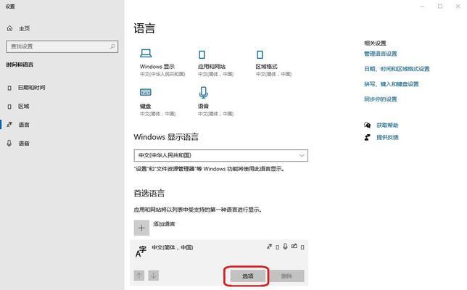
Task: Click the 提供反馈 person icon
Action: [x=367, y=137]
